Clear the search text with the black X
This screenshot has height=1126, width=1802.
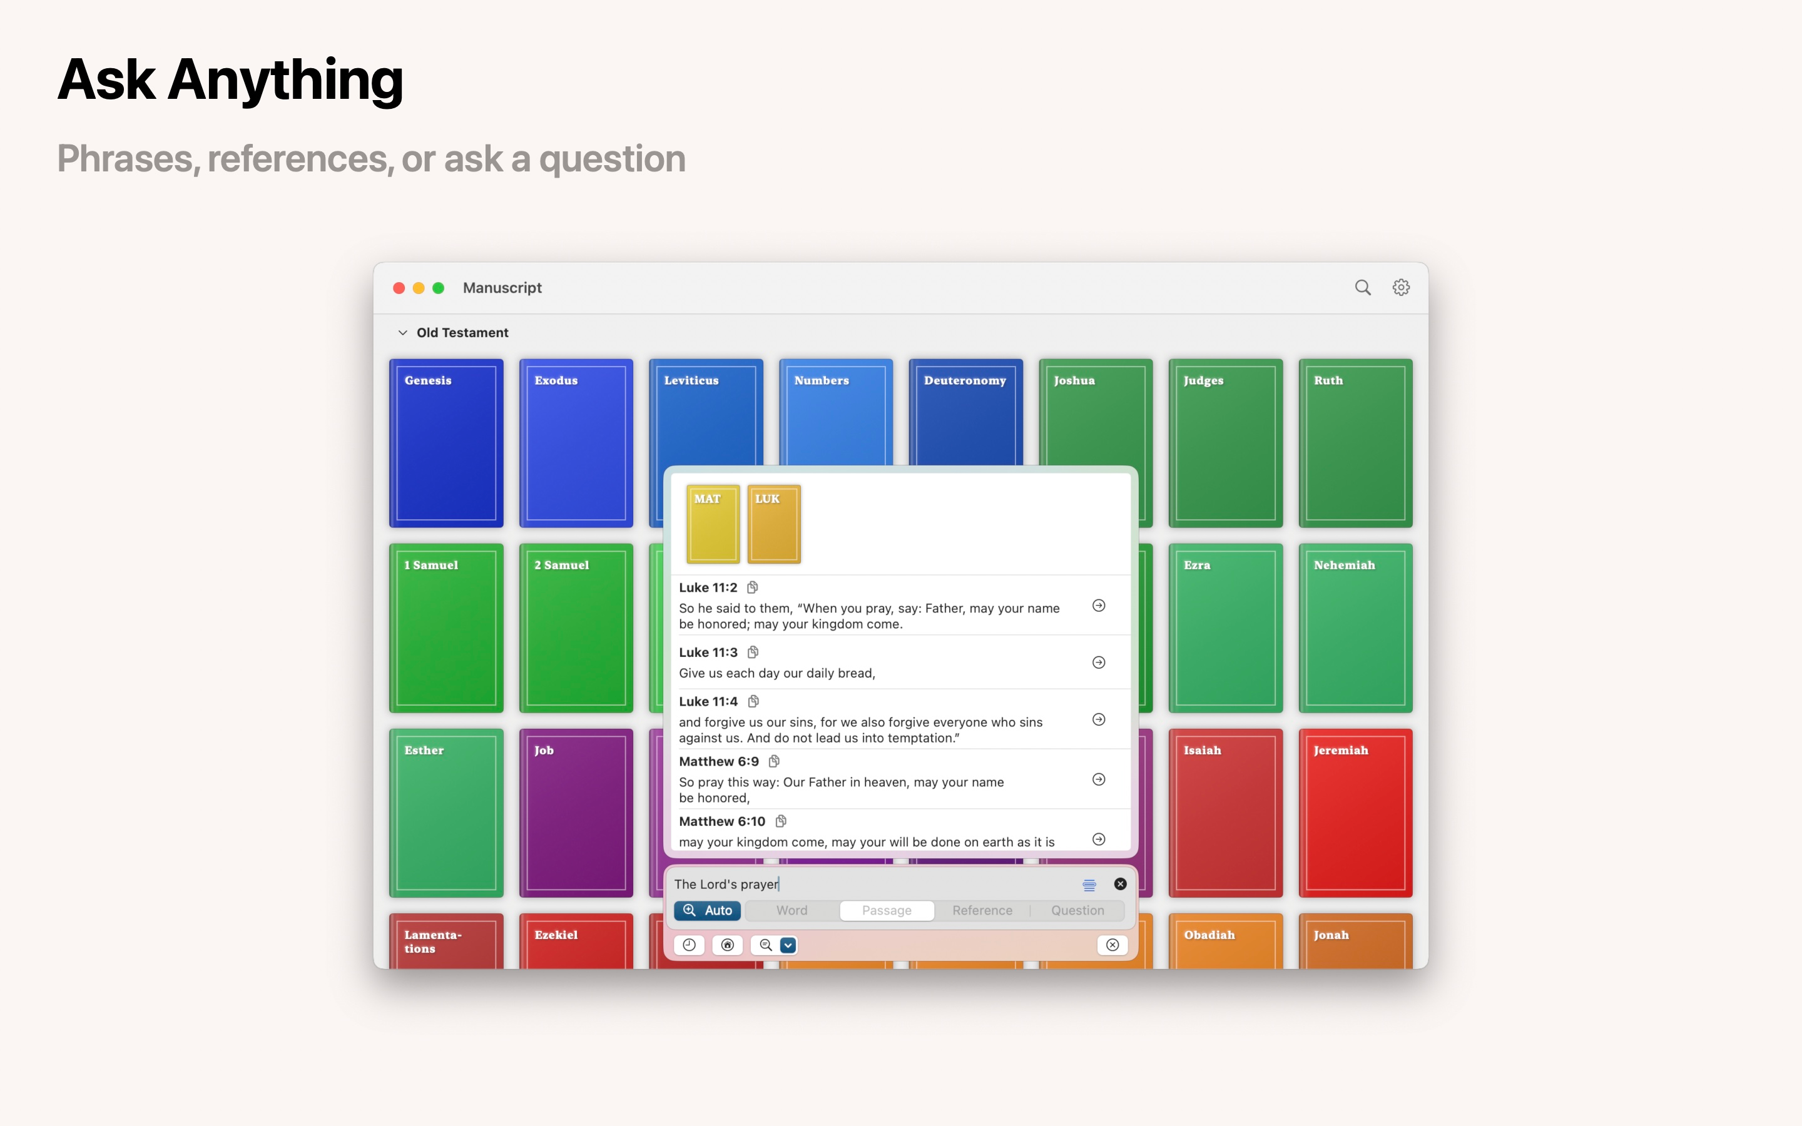point(1120,884)
